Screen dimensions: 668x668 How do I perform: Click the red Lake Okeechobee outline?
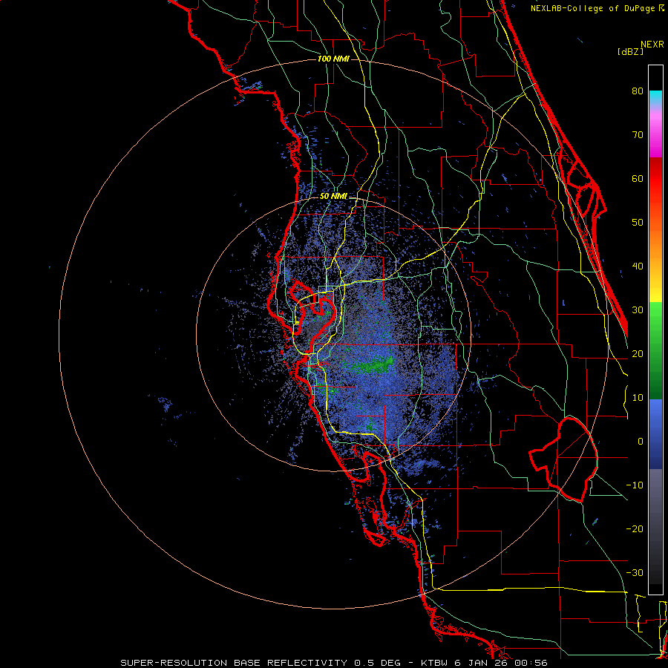(563, 460)
